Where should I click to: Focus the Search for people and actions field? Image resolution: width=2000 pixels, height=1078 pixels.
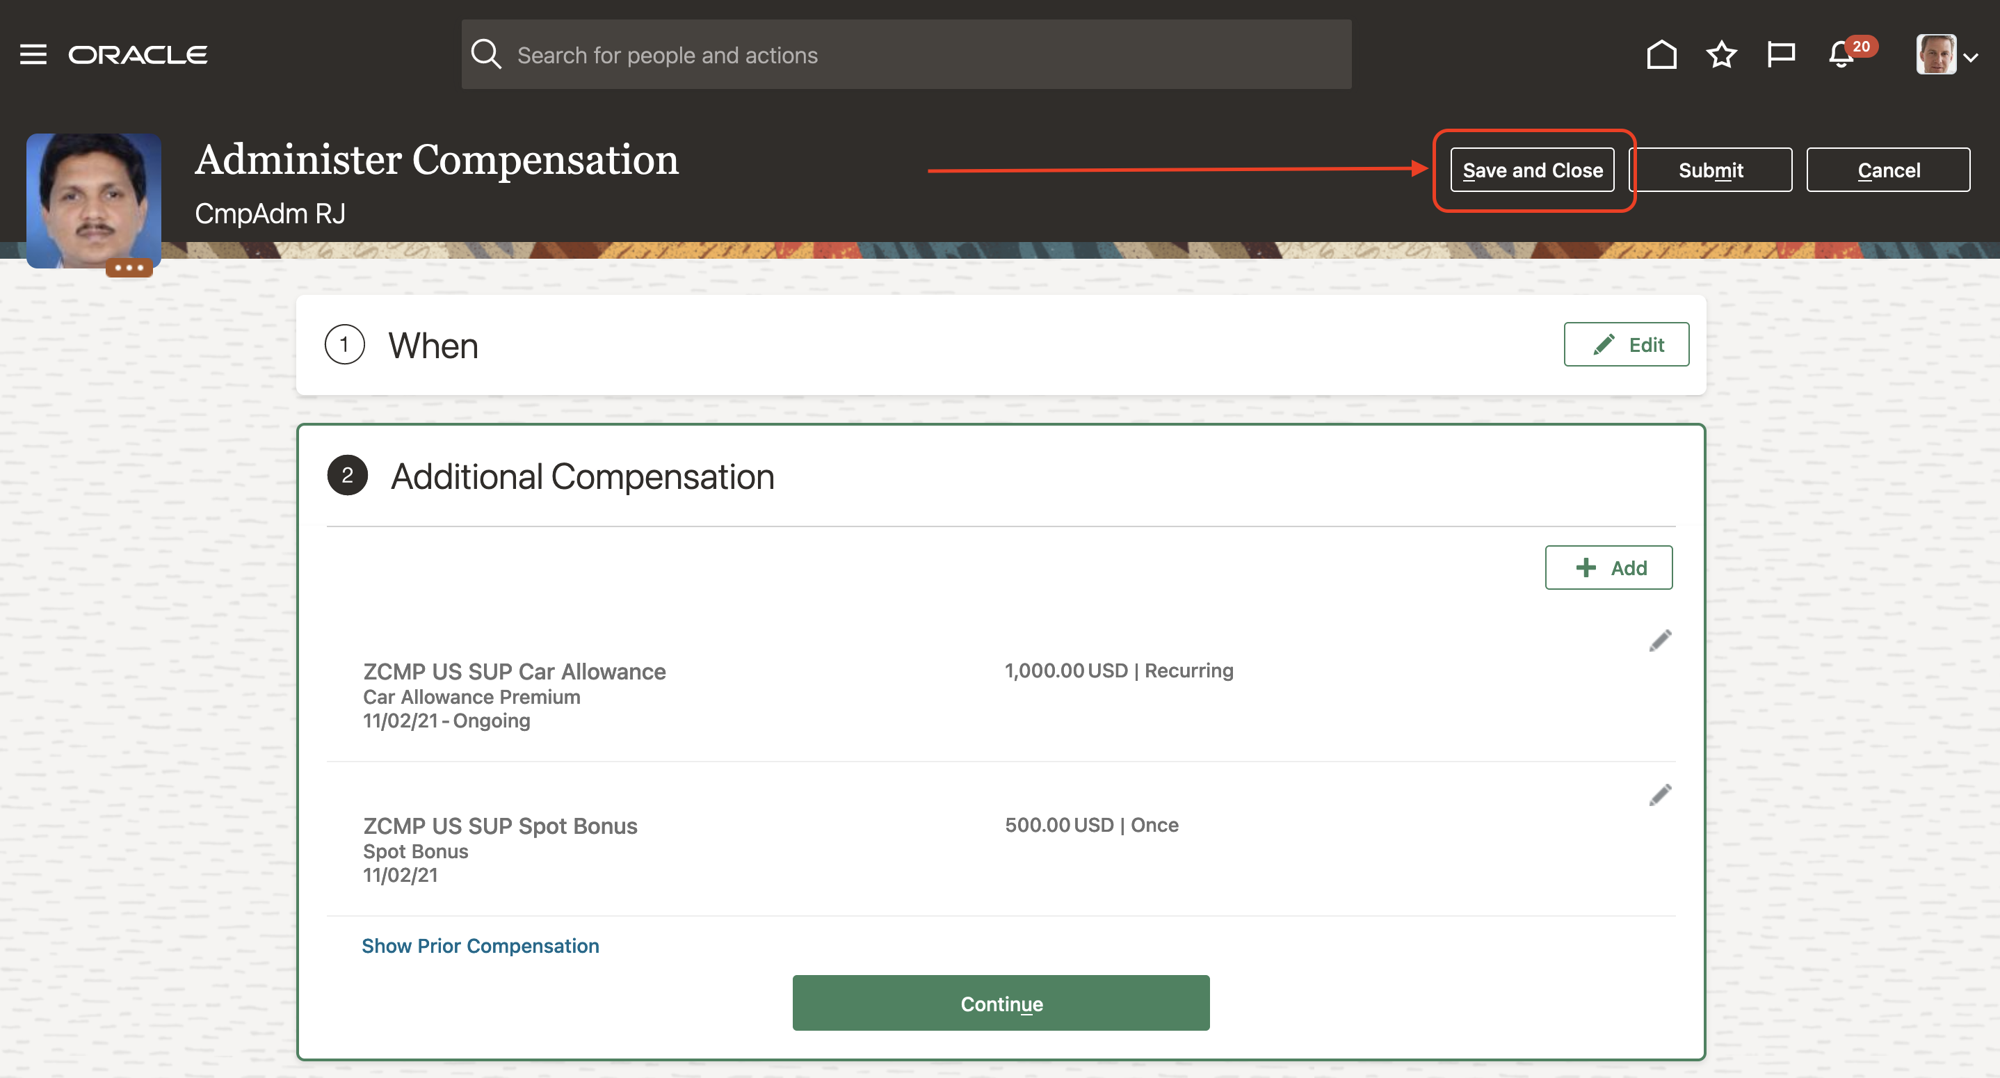(x=924, y=54)
